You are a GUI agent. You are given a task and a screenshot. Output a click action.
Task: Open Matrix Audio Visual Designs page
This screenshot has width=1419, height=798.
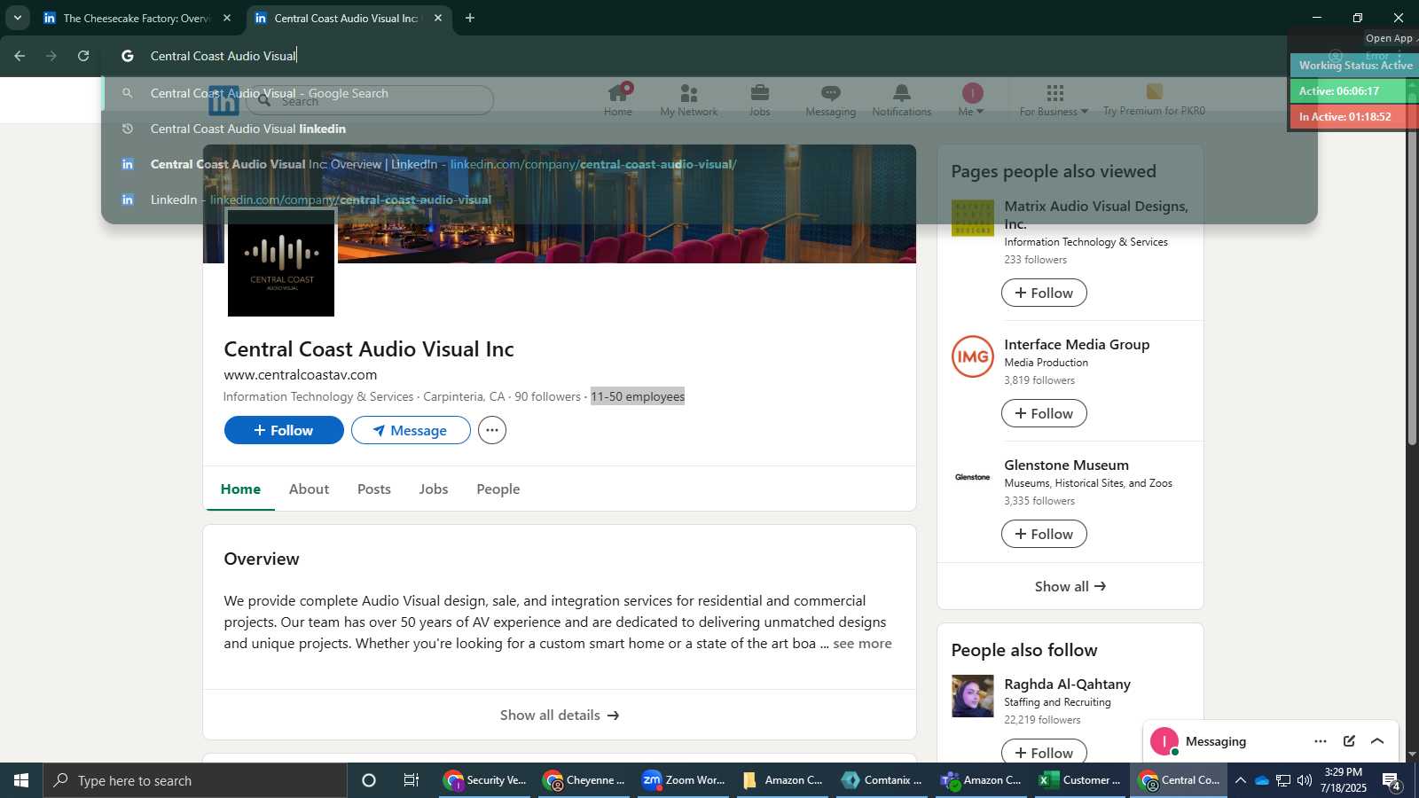coord(1096,215)
